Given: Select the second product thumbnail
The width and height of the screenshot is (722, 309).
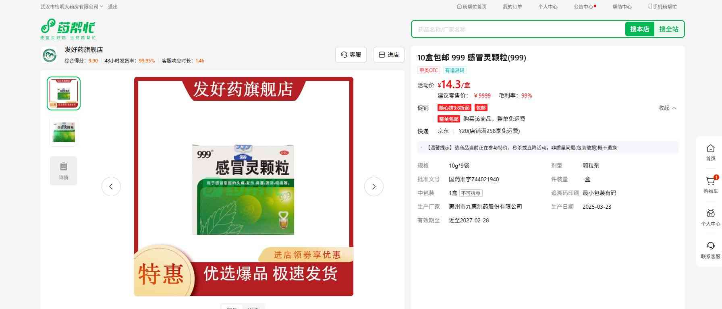Looking at the screenshot, I should pyautogui.click(x=64, y=132).
